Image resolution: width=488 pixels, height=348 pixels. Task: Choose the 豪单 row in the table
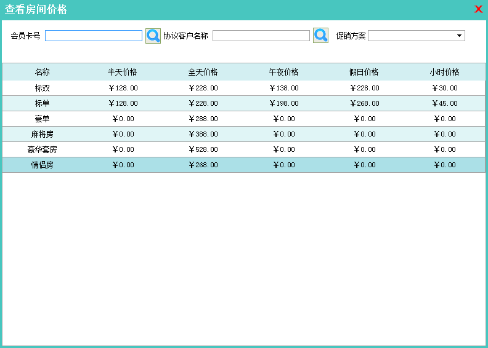click(x=42, y=119)
